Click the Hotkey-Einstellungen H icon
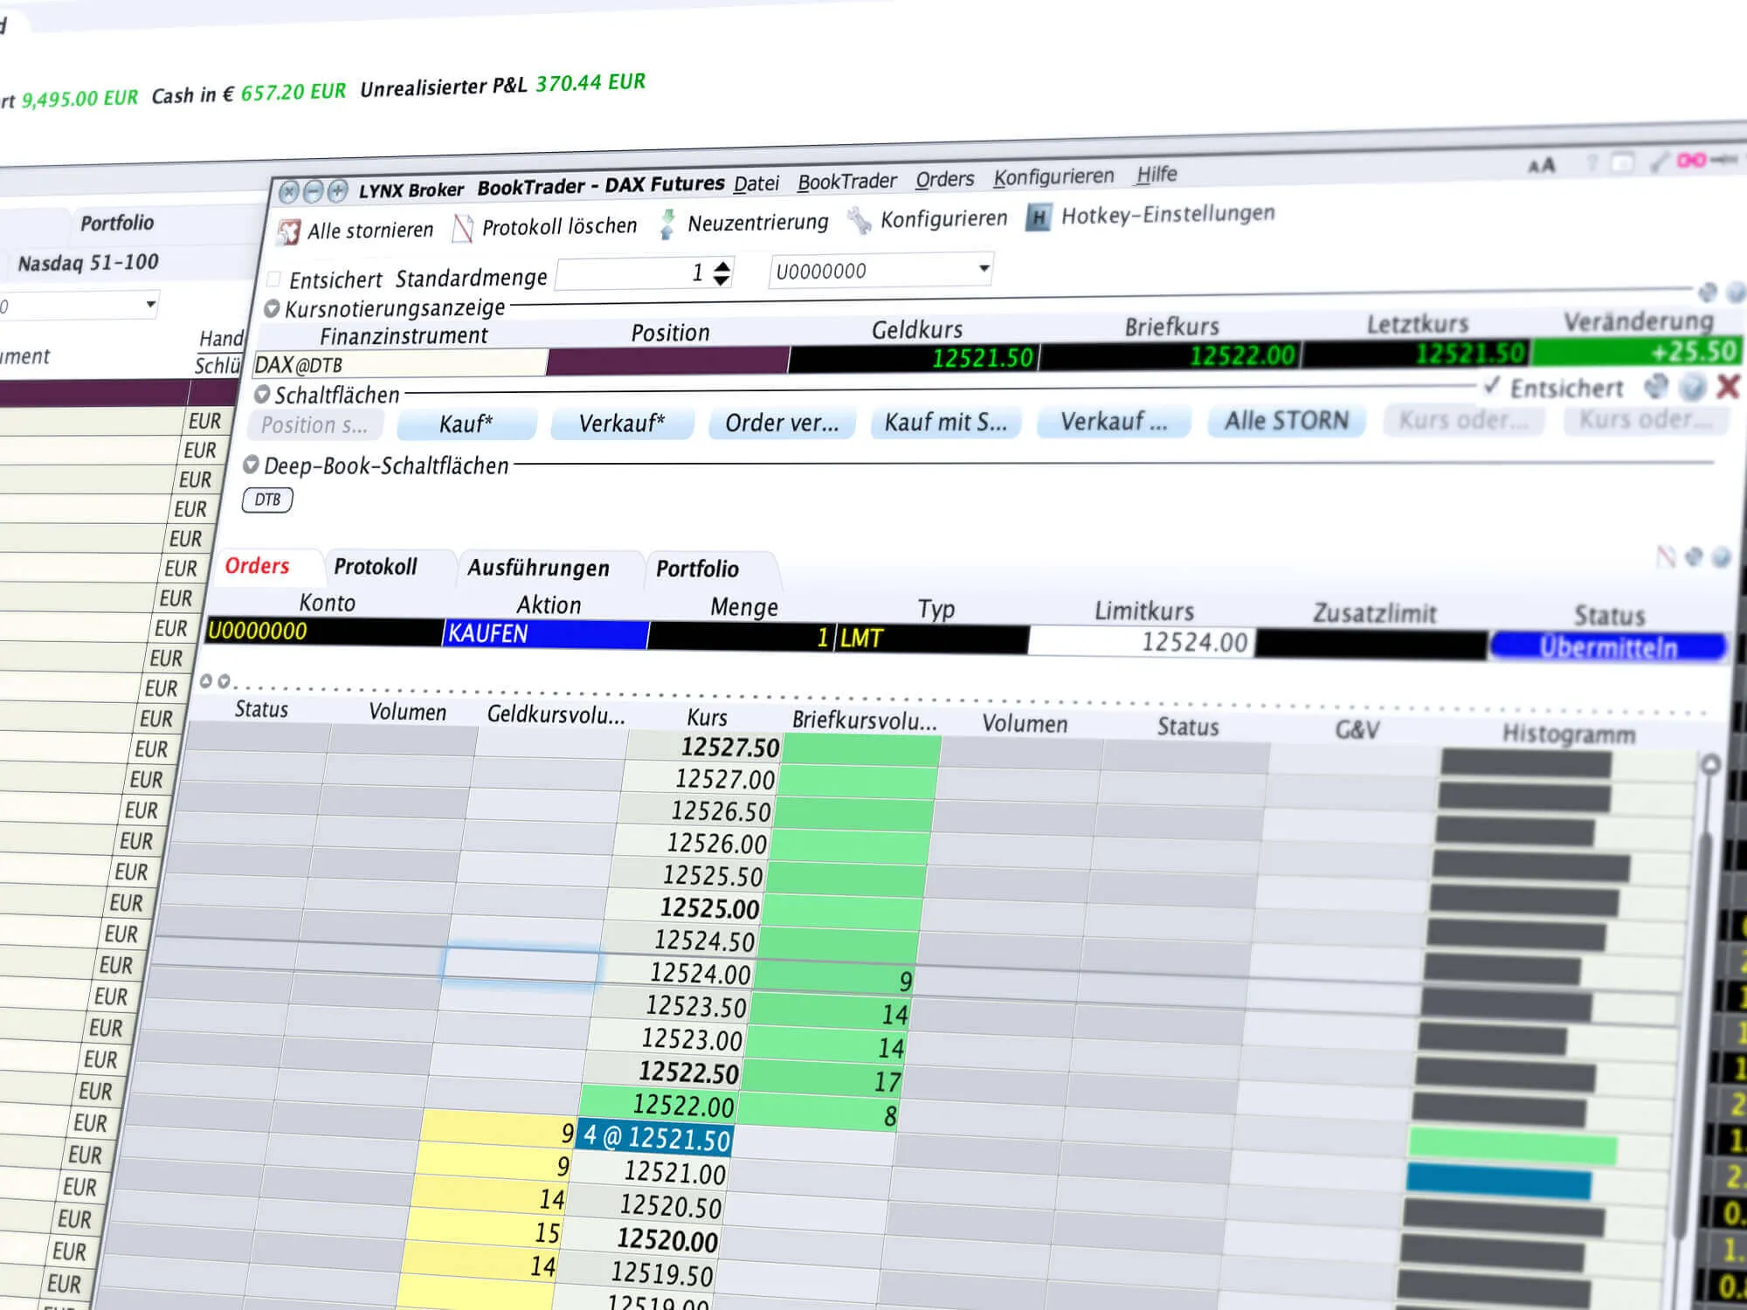This screenshot has height=1310, width=1747. pyautogui.click(x=1038, y=217)
